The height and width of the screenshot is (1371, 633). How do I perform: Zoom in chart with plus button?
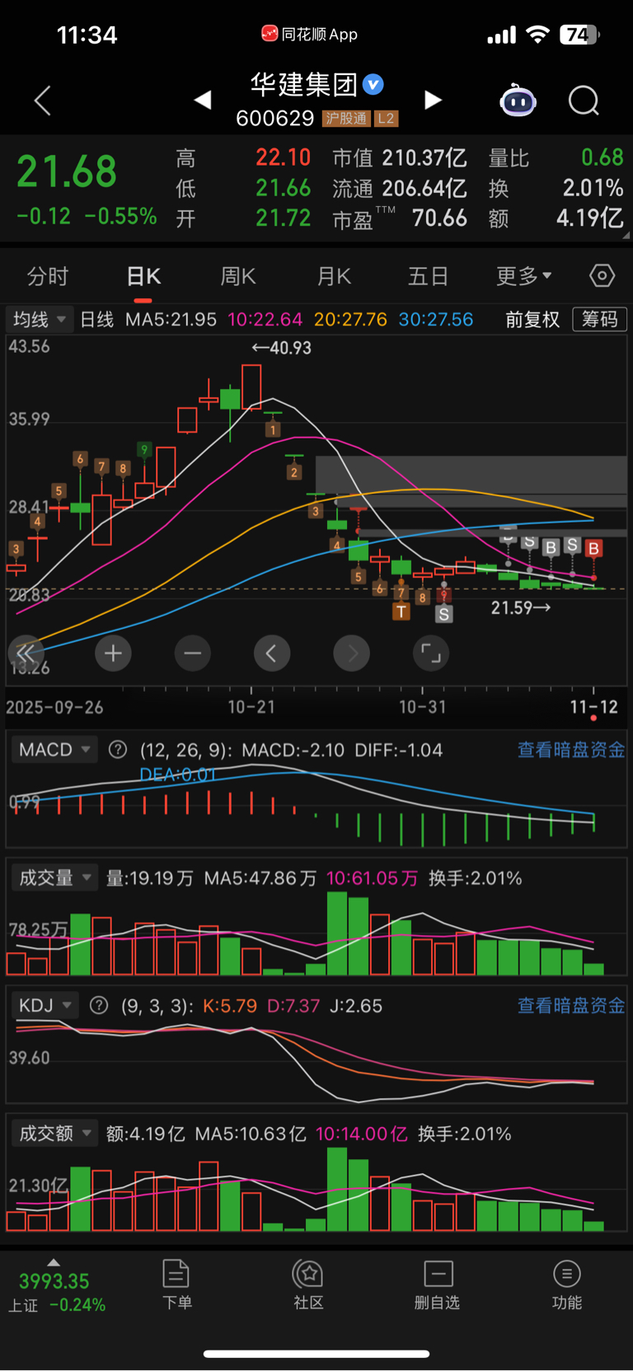click(113, 654)
